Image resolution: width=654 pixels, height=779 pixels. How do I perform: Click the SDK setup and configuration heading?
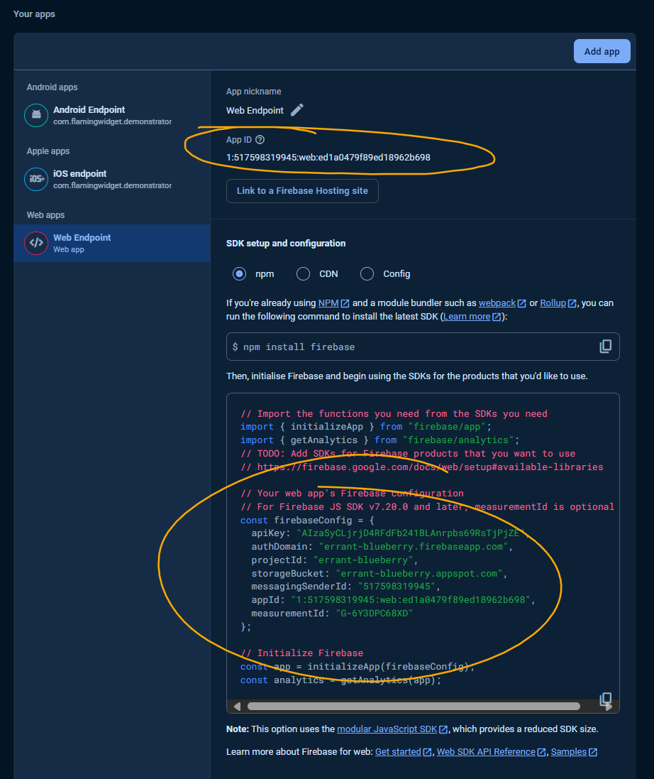(x=286, y=244)
